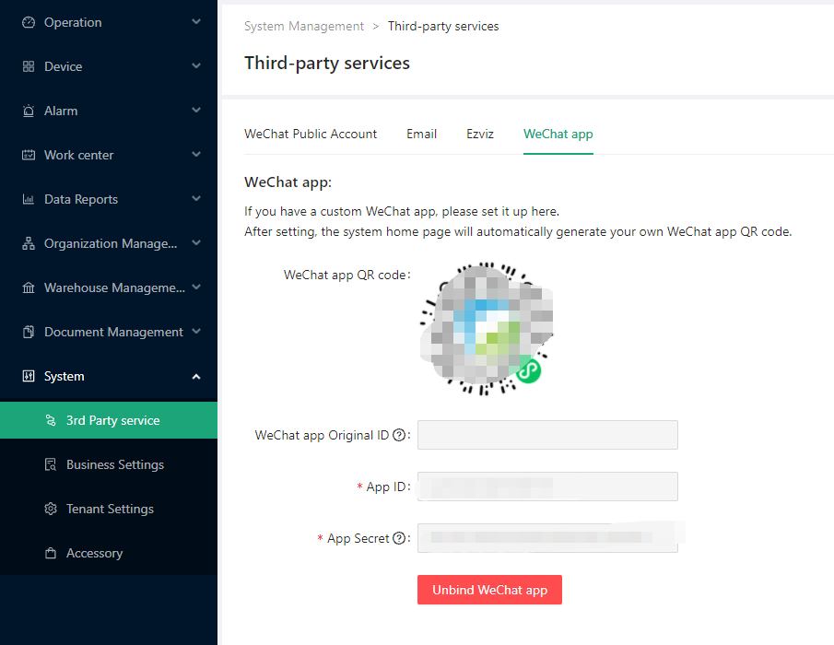Click the Alarm siren icon
834x645 pixels.
pyautogui.click(x=29, y=111)
